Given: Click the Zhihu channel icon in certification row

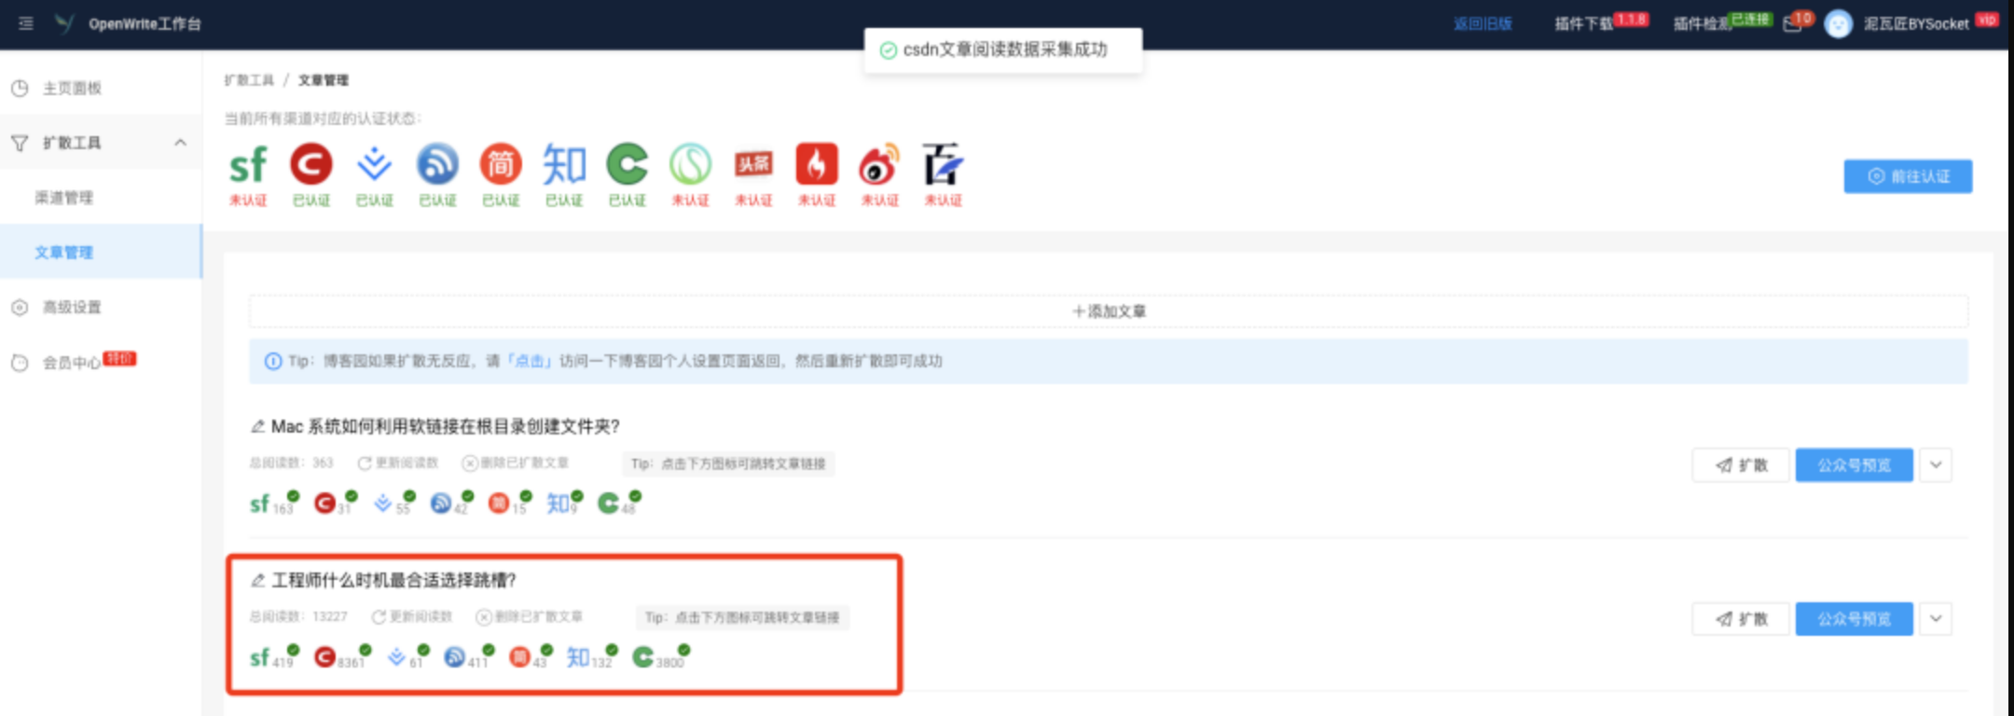Looking at the screenshot, I should click(564, 166).
